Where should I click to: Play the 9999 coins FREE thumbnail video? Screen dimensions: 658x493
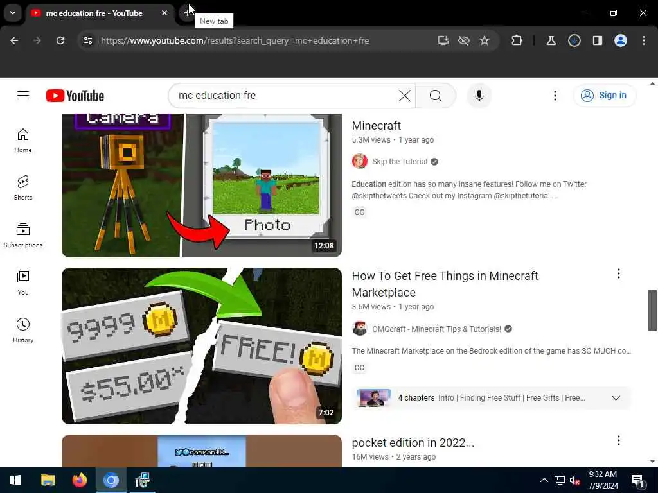201,346
